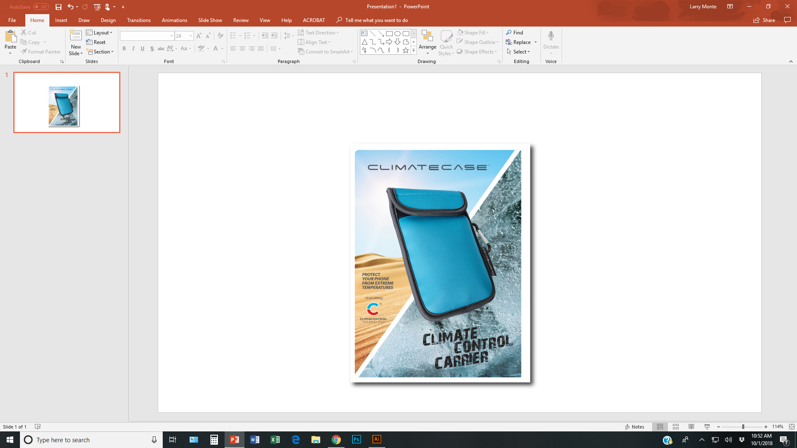Toggle text Shadow formatting
The width and height of the screenshot is (797, 448).
152,49
